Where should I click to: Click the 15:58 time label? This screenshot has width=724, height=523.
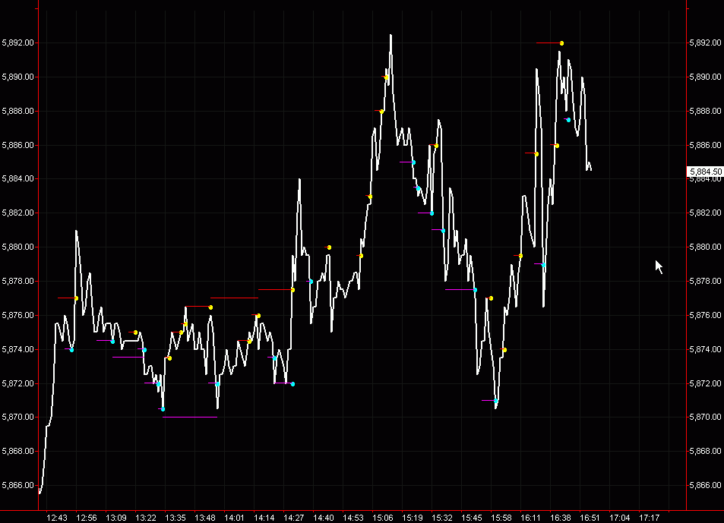click(501, 518)
